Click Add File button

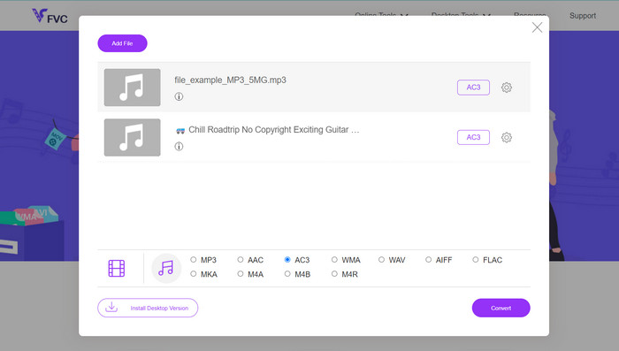[x=122, y=43]
